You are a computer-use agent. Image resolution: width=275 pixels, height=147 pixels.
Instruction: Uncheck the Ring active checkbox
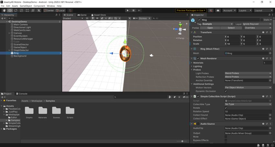pos(199,20)
